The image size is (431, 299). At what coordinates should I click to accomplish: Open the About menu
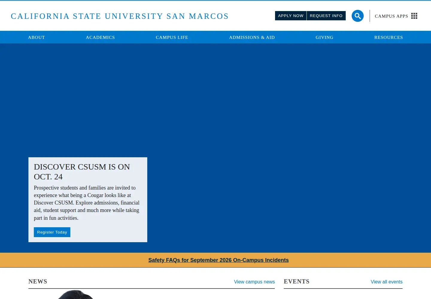(37, 37)
